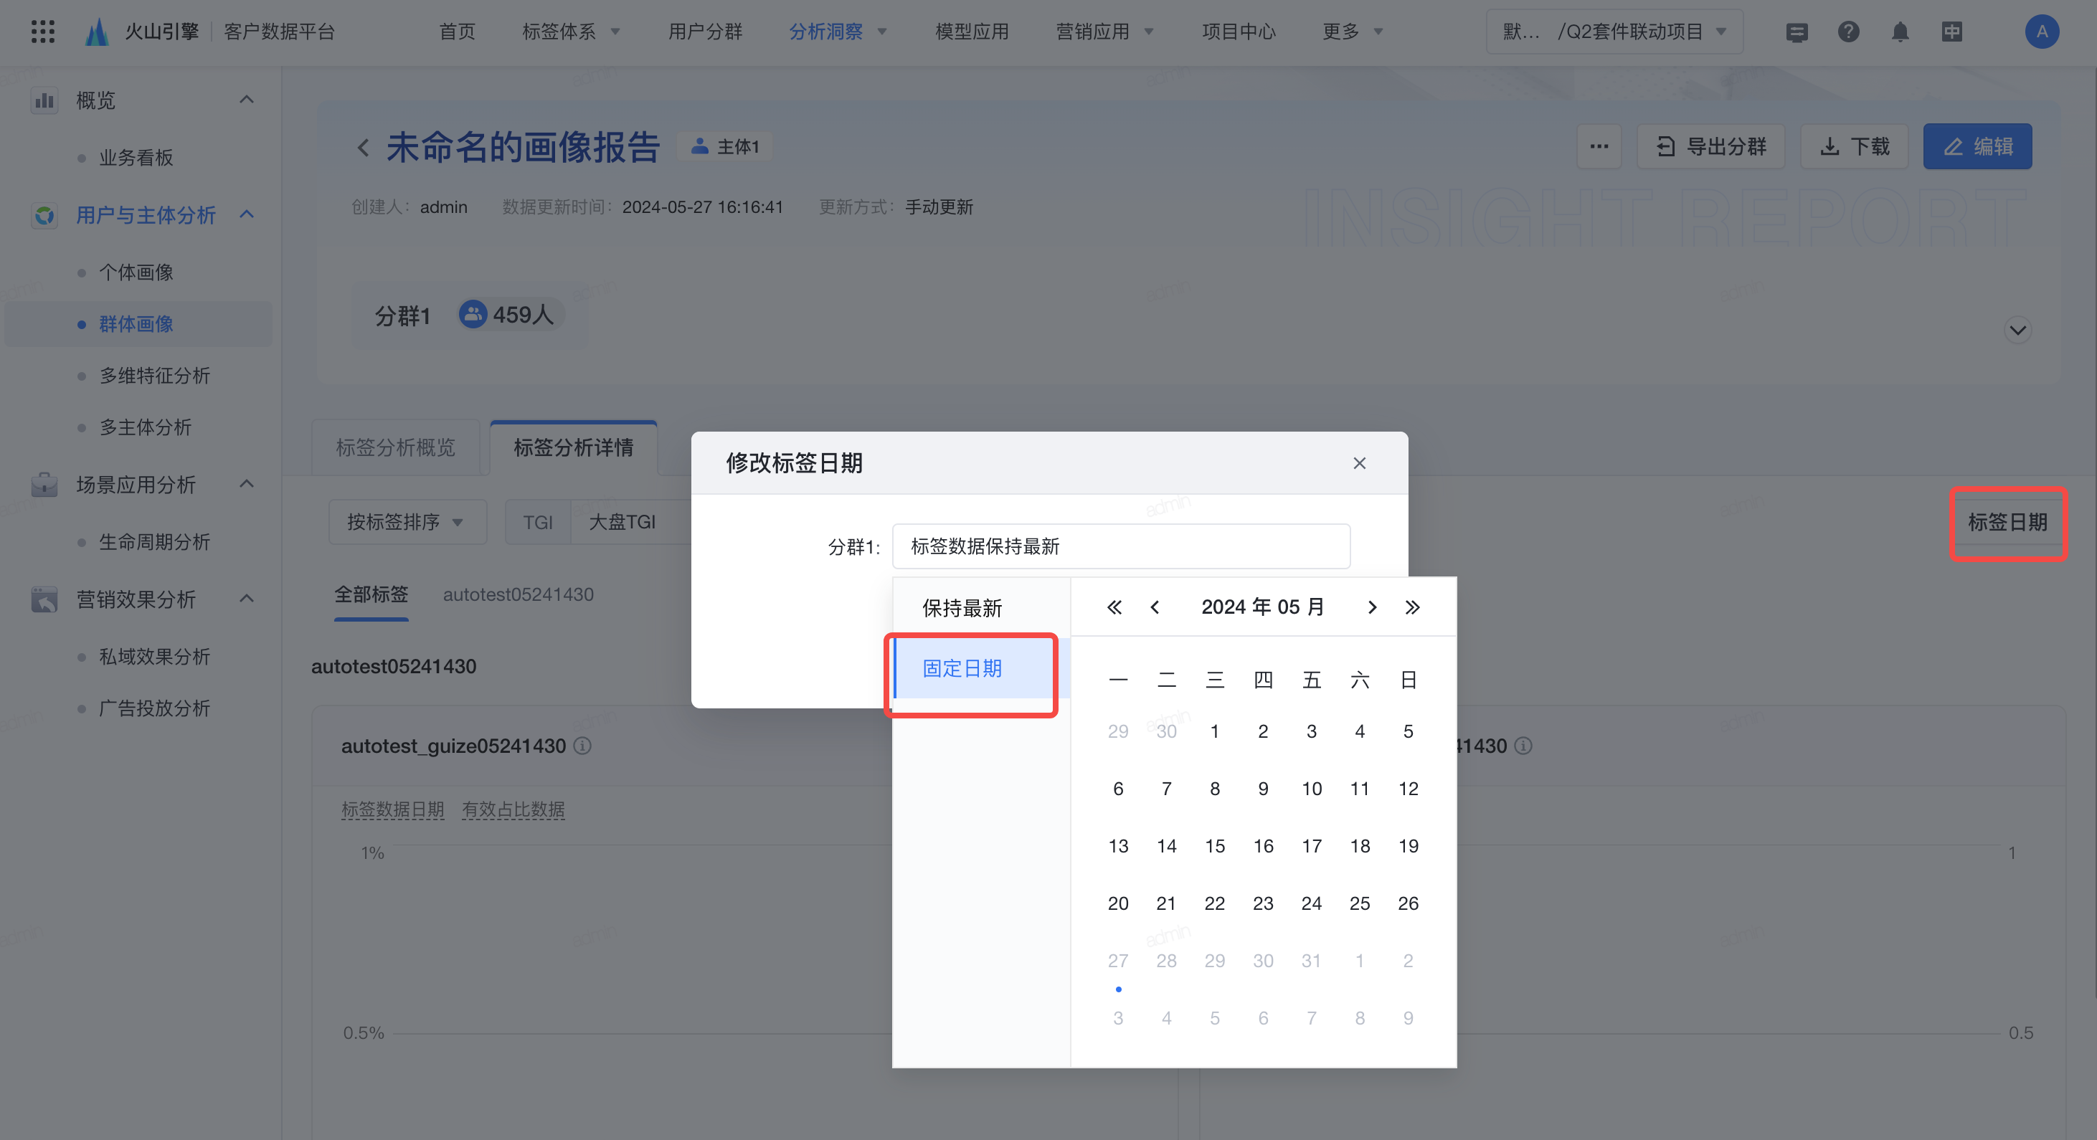Collapse the 营销效果分析 section
Viewport: 2097px width, 1140px height.
coord(247,599)
